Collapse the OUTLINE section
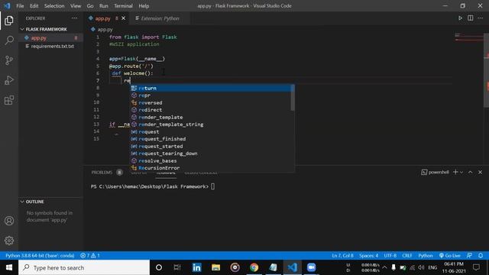The width and height of the screenshot is (489, 275). [x=35, y=202]
